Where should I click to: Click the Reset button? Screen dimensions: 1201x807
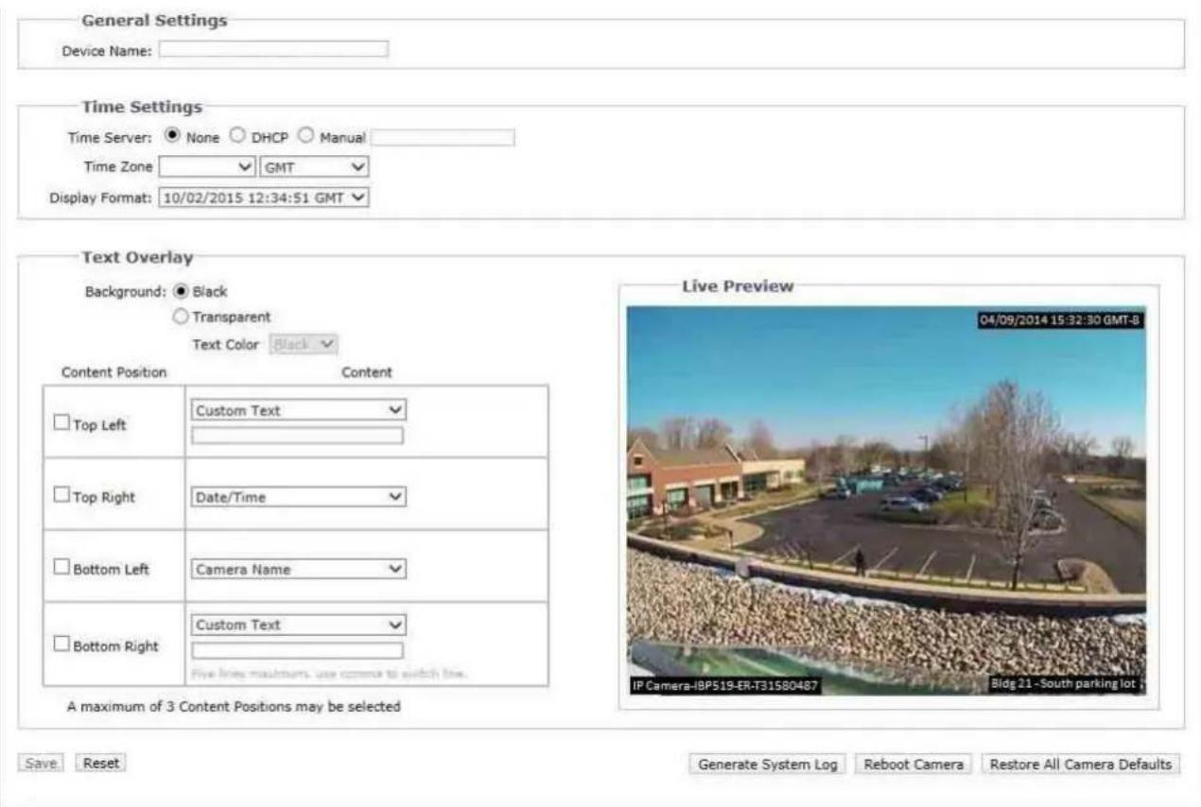coord(100,763)
